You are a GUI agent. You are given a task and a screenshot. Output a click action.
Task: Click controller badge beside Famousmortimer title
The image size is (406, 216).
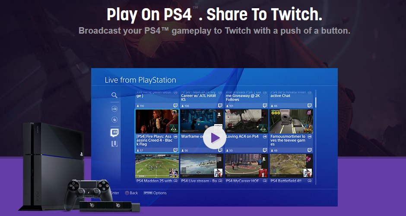[310, 136]
